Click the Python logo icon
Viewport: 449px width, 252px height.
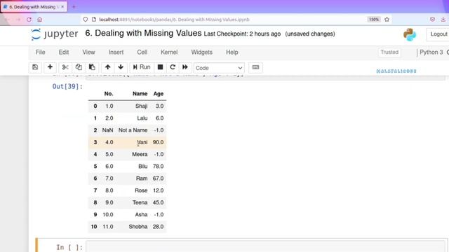tap(410, 34)
